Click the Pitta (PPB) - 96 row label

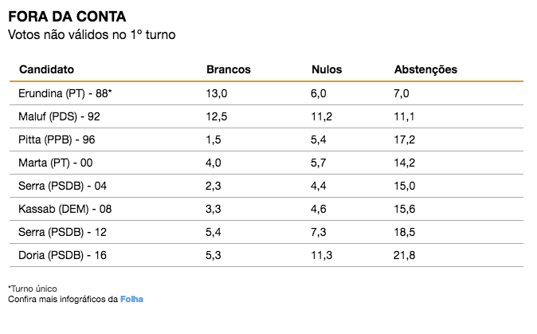pos(57,139)
